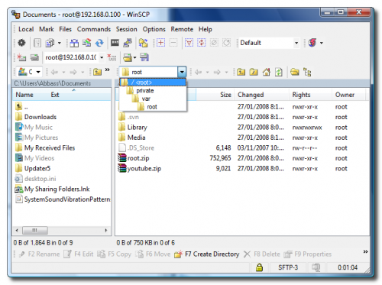Viewport: 382px width, 285px height.
Task: Click the F9 Properties button
Action: [x=308, y=254]
